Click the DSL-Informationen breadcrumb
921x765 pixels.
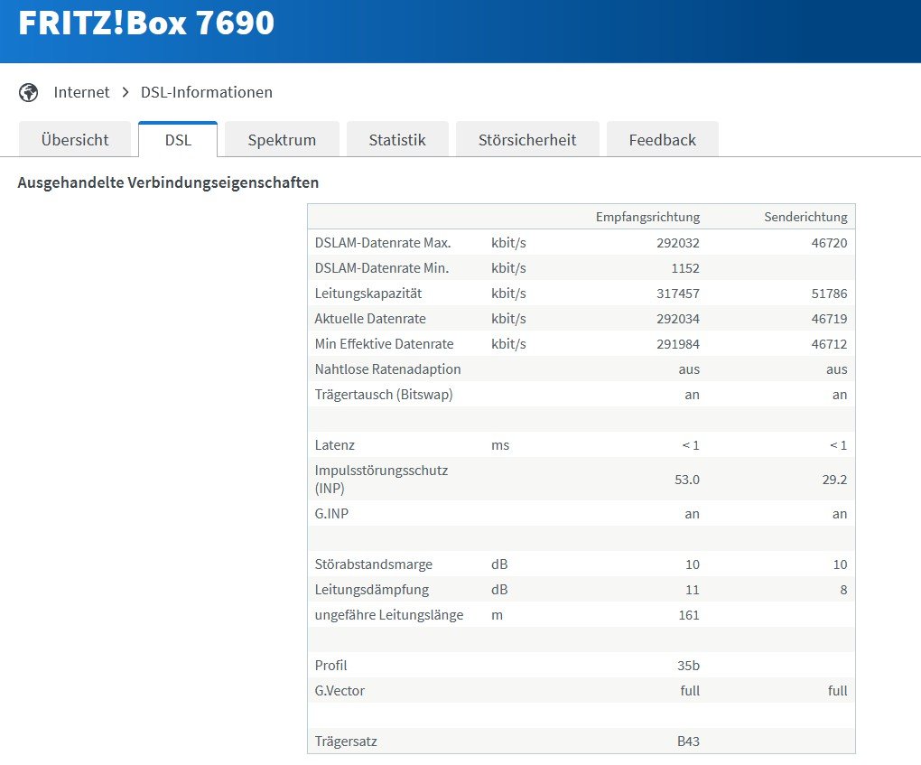pos(206,92)
